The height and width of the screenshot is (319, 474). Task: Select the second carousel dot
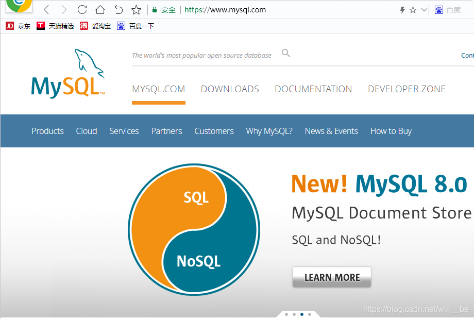coord(294,314)
